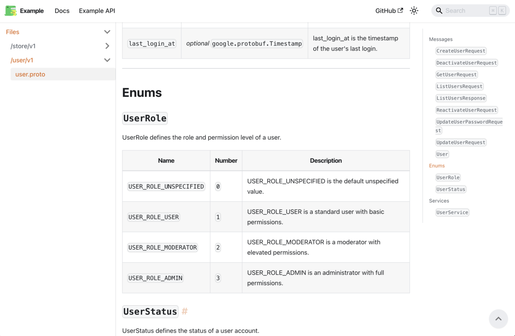Click the search magnifier icon

[439, 10]
